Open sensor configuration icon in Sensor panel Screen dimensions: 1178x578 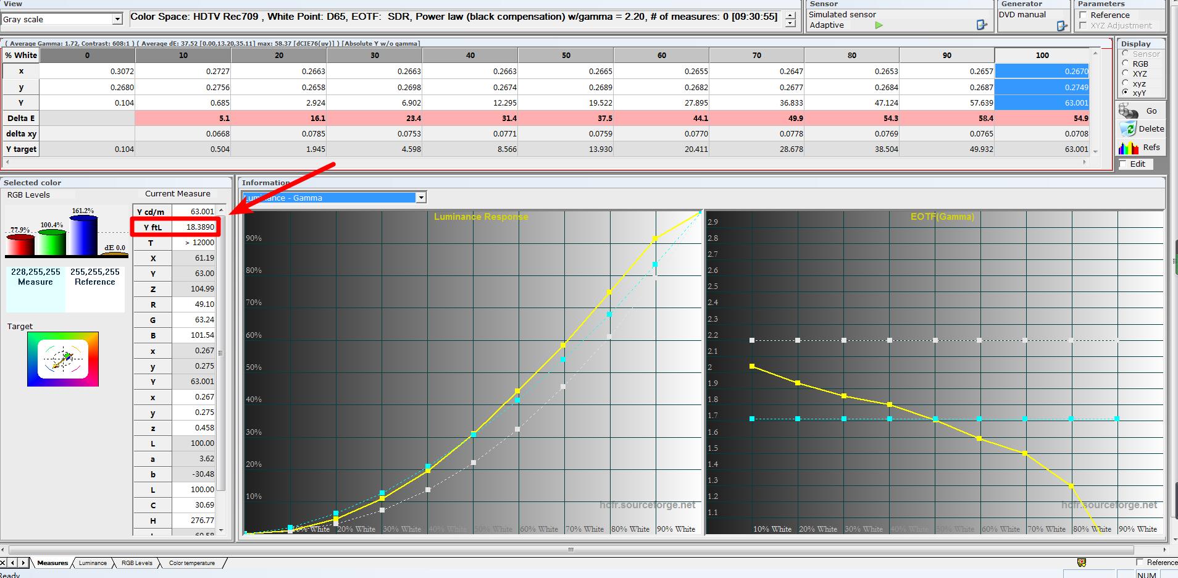[x=981, y=25]
